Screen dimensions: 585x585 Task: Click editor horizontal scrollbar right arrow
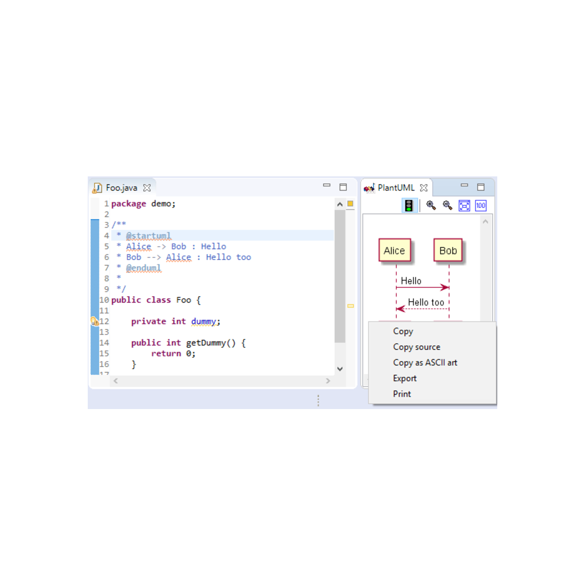tap(328, 381)
